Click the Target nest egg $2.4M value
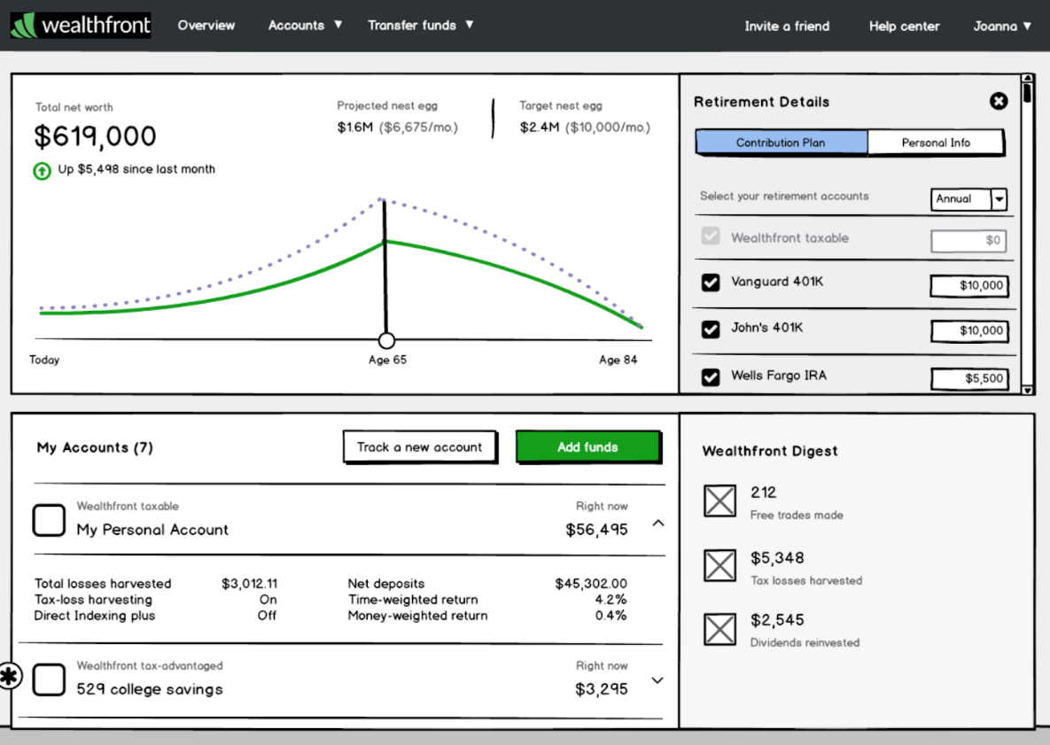The height and width of the screenshot is (745, 1050). click(539, 128)
